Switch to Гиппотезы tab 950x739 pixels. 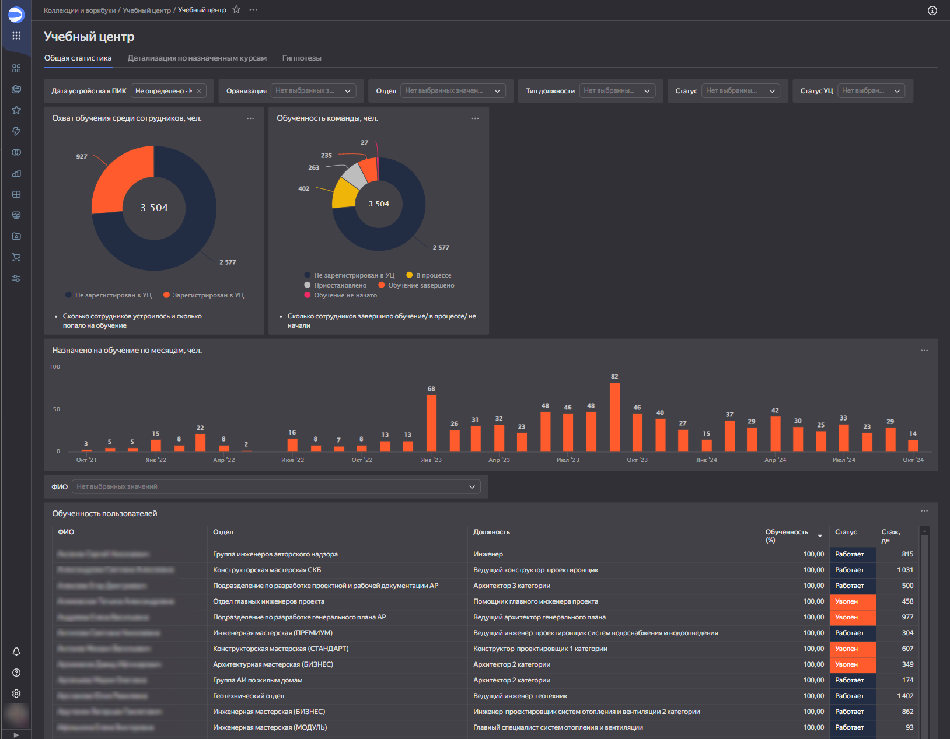[302, 58]
